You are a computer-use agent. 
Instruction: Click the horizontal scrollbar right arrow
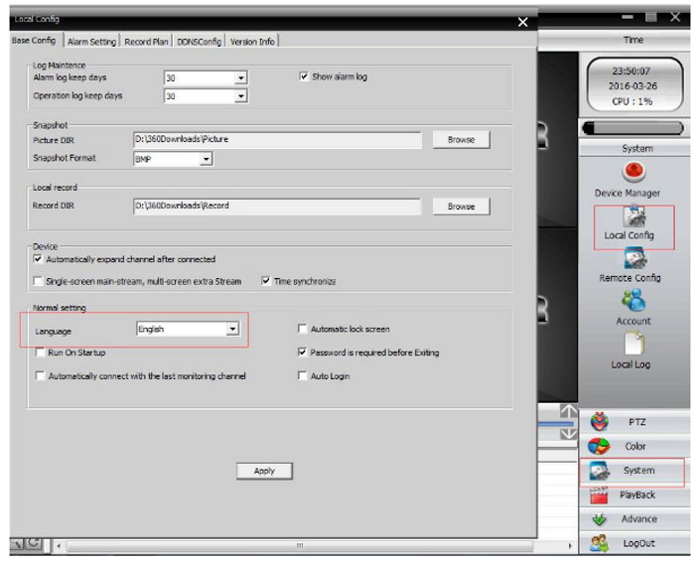(570, 546)
